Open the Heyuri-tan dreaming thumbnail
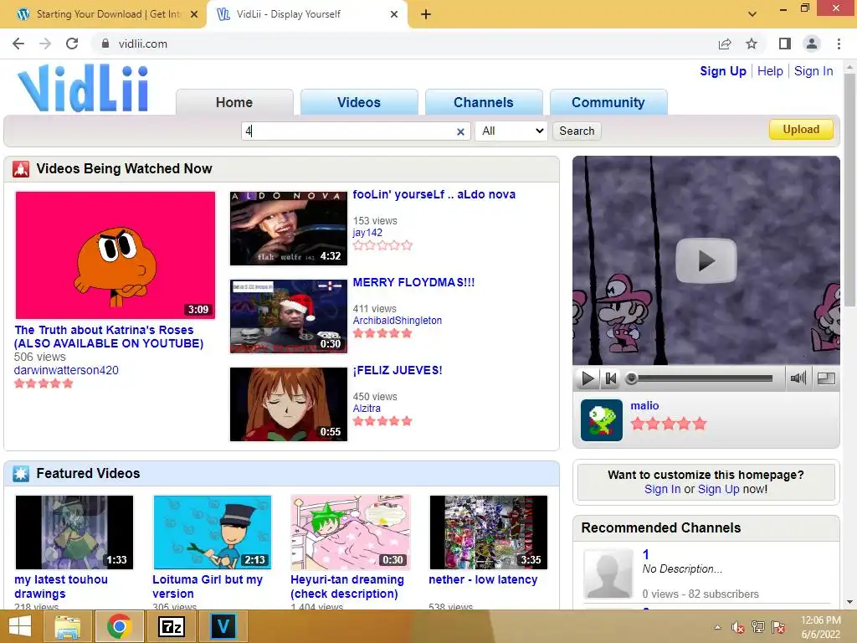The height and width of the screenshot is (643, 857). [x=351, y=532]
